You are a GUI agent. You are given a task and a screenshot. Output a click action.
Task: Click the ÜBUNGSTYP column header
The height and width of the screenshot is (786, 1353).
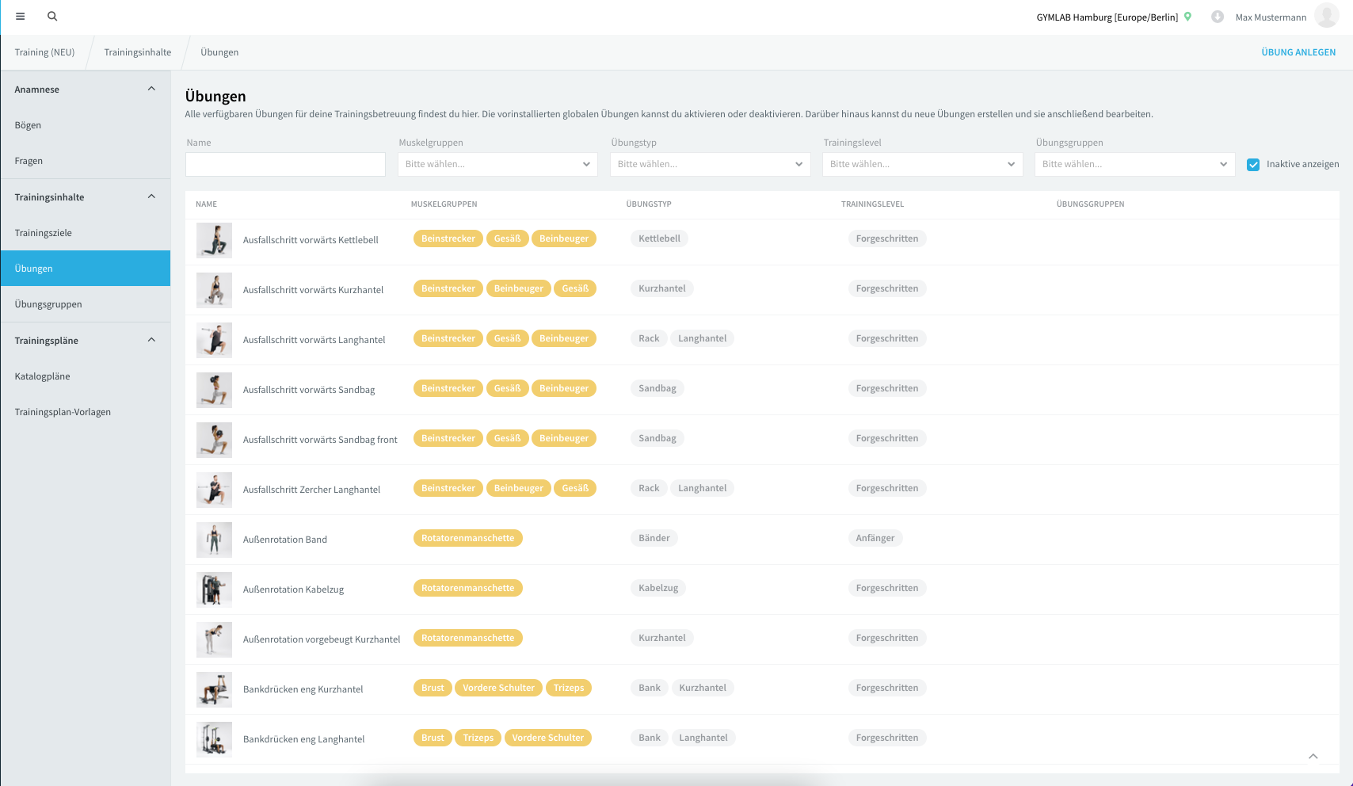[x=649, y=204]
